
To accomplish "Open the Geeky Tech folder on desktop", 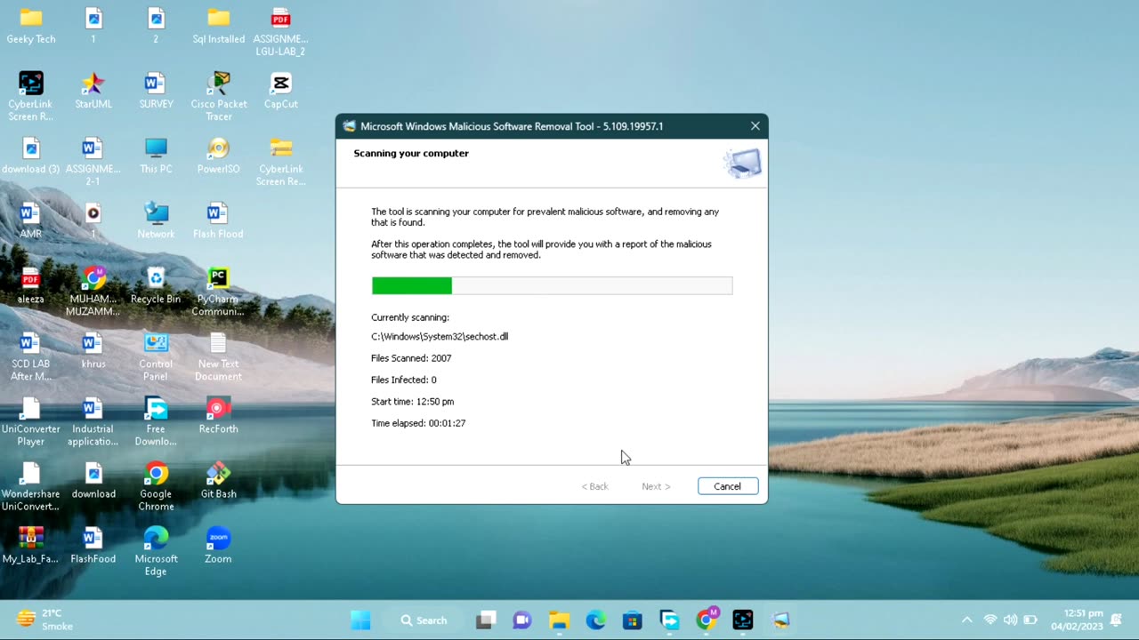I will pyautogui.click(x=31, y=27).
